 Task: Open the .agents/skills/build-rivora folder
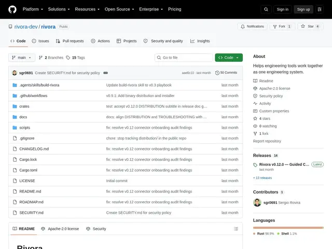[x=39, y=85]
